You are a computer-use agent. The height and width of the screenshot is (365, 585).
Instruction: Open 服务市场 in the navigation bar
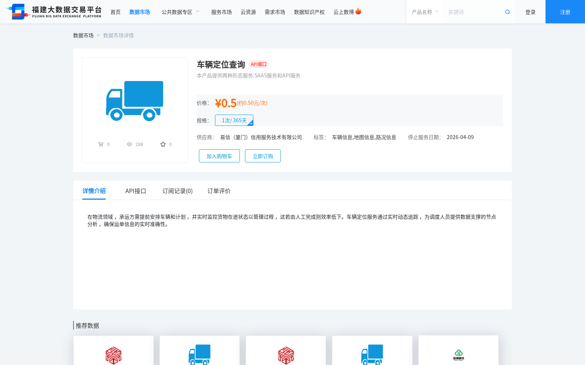[x=222, y=12]
